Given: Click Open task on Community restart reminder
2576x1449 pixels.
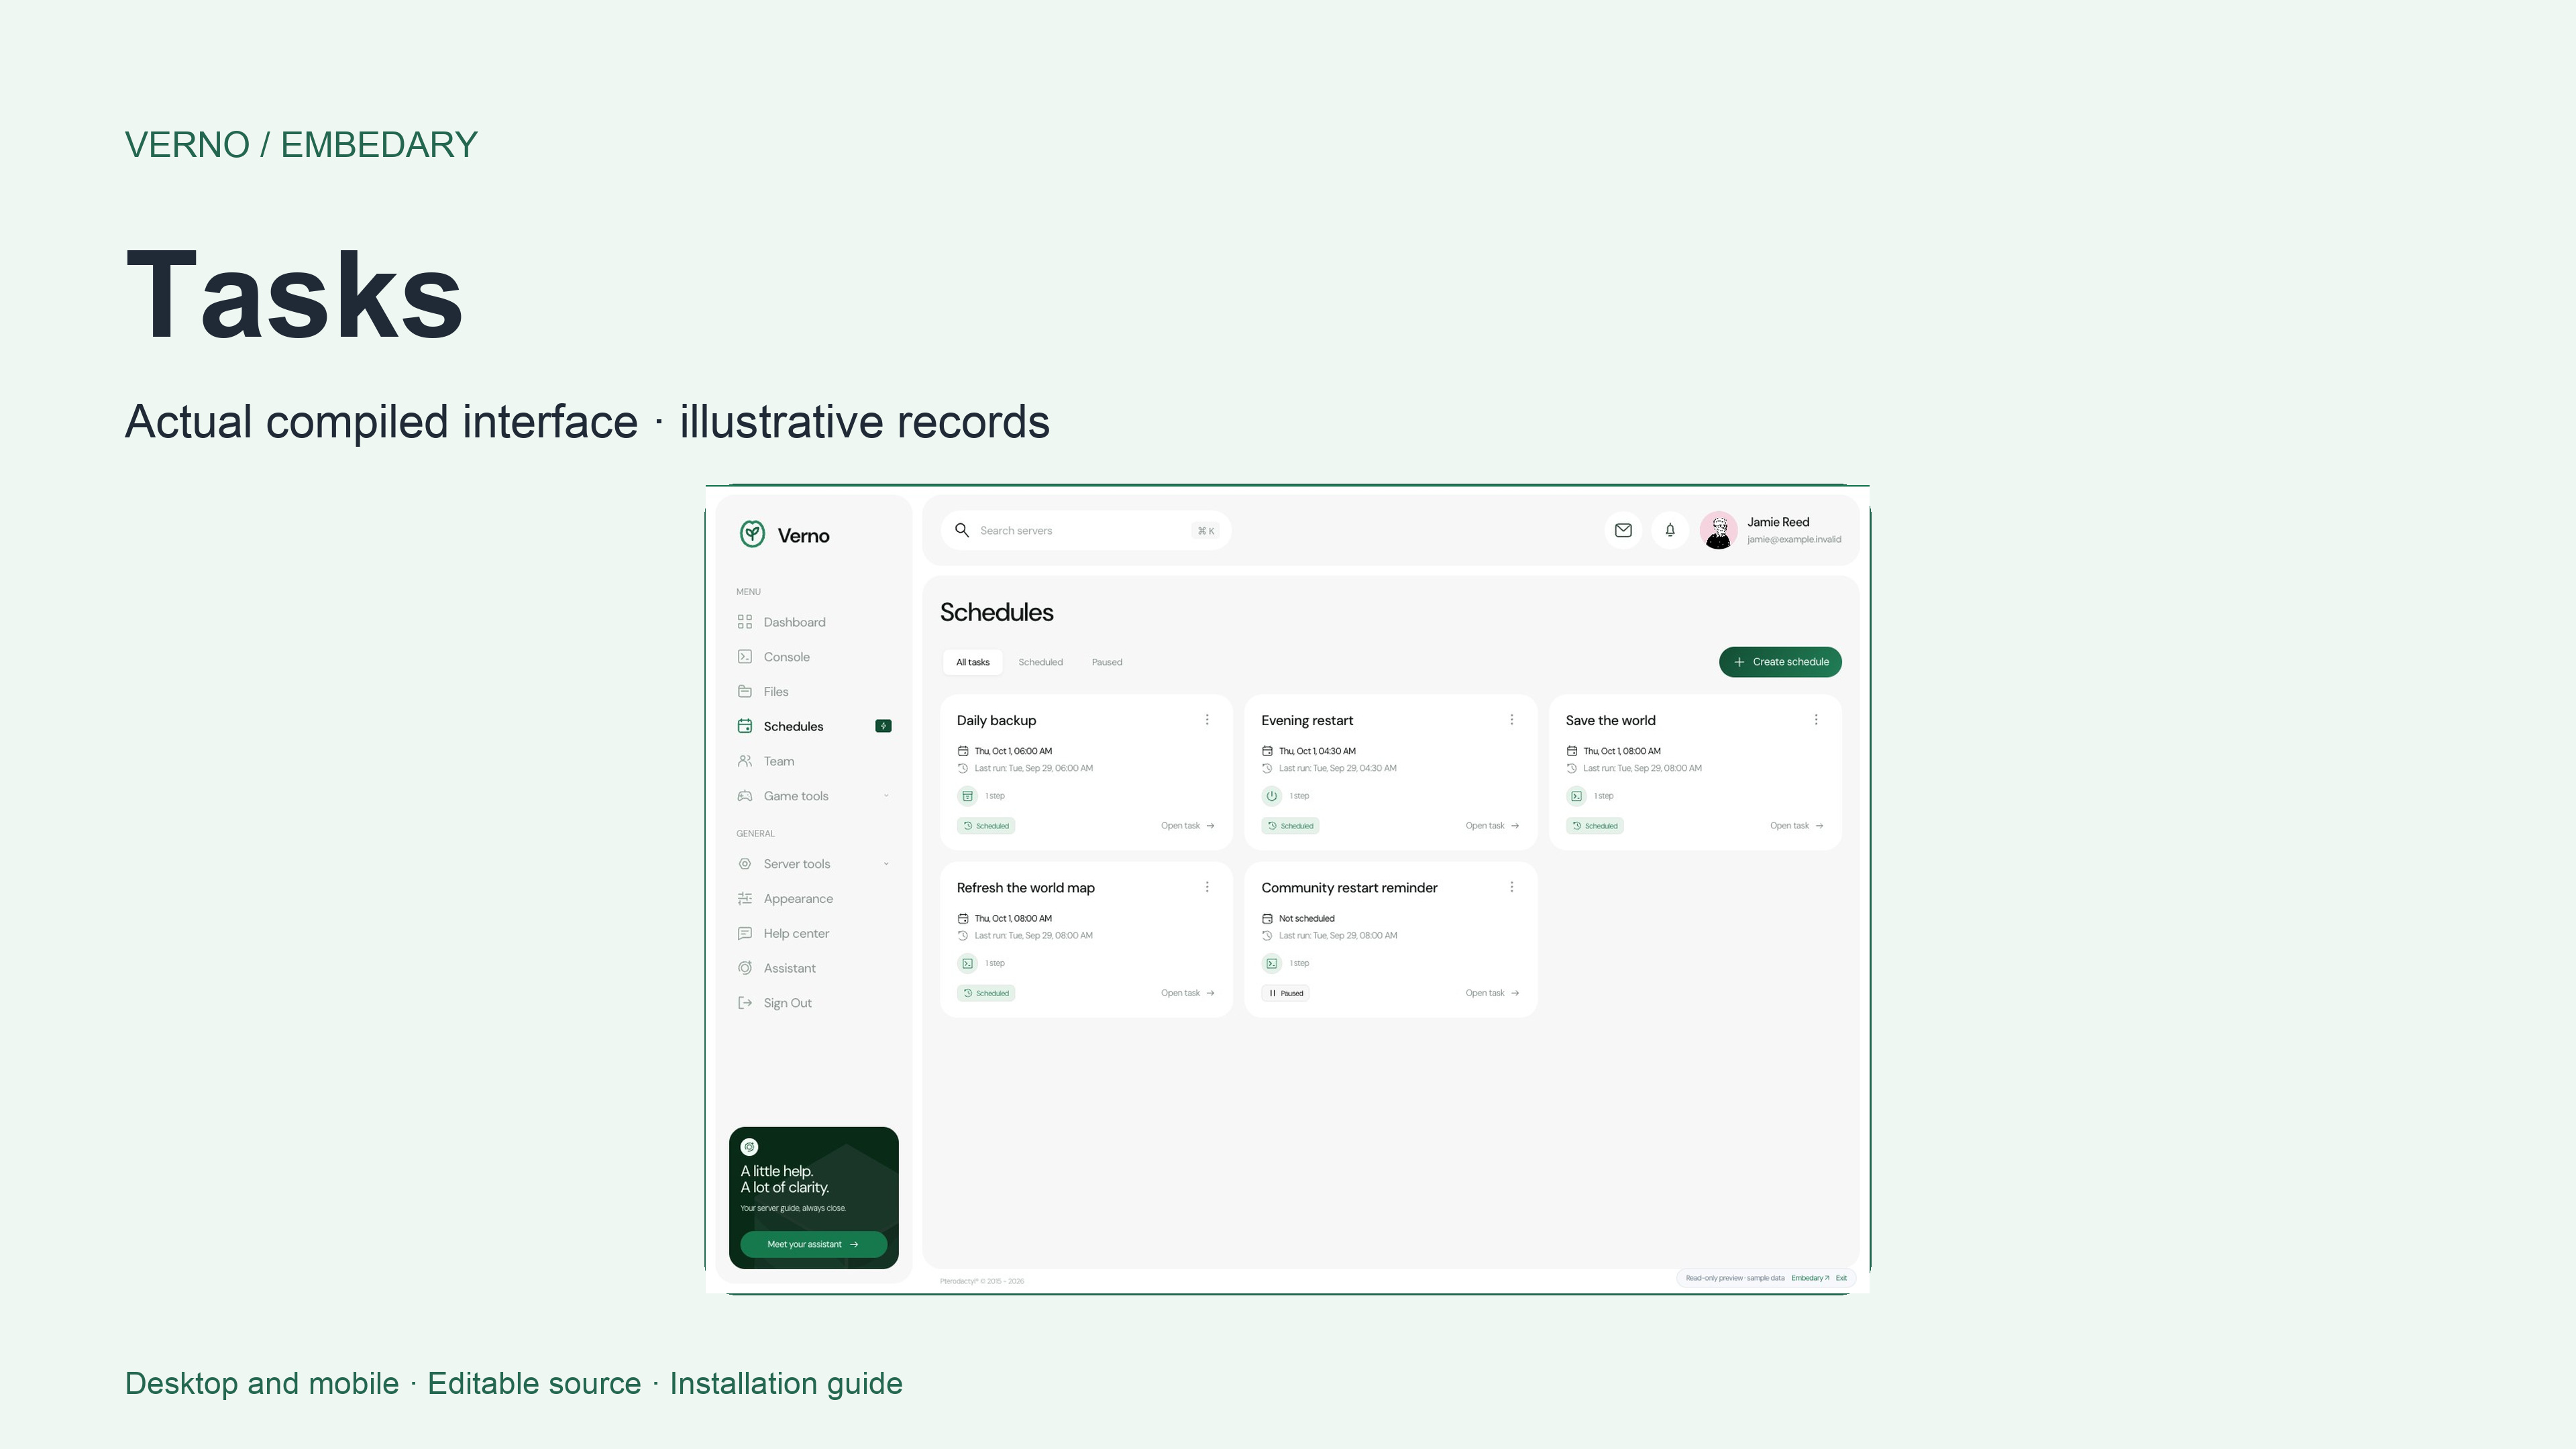Looking at the screenshot, I should tap(1492, 993).
